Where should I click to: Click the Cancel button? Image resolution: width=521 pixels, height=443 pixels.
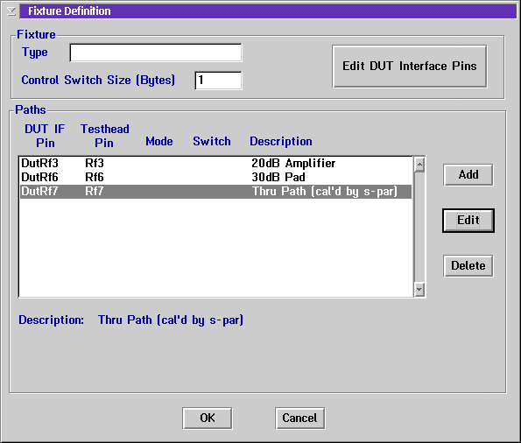click(x=299, y=418)
